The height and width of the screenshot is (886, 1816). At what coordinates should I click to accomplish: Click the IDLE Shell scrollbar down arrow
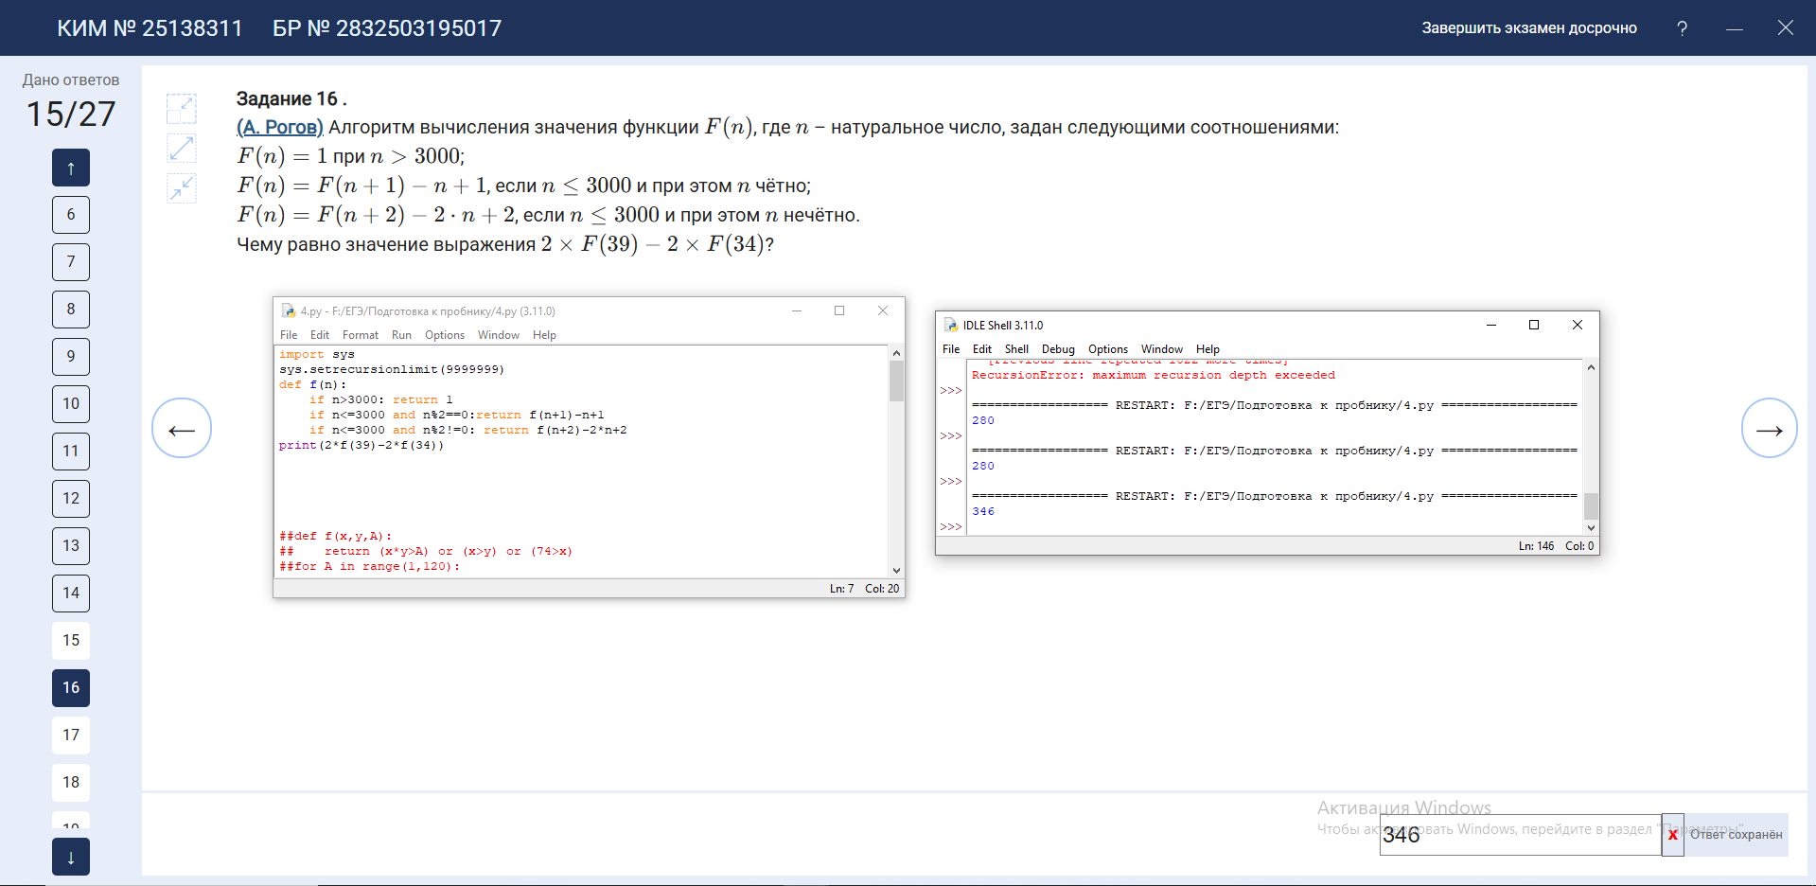pos(1591,527)
